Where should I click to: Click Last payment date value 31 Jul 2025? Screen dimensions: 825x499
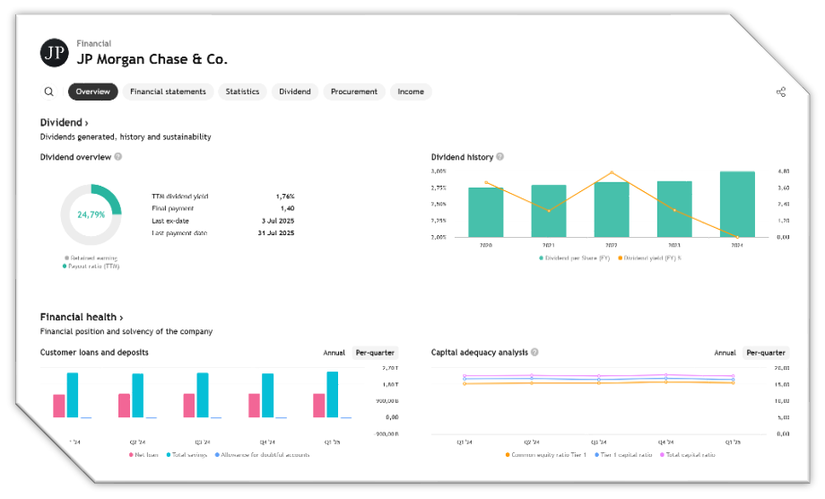click(x=276, y=233)
